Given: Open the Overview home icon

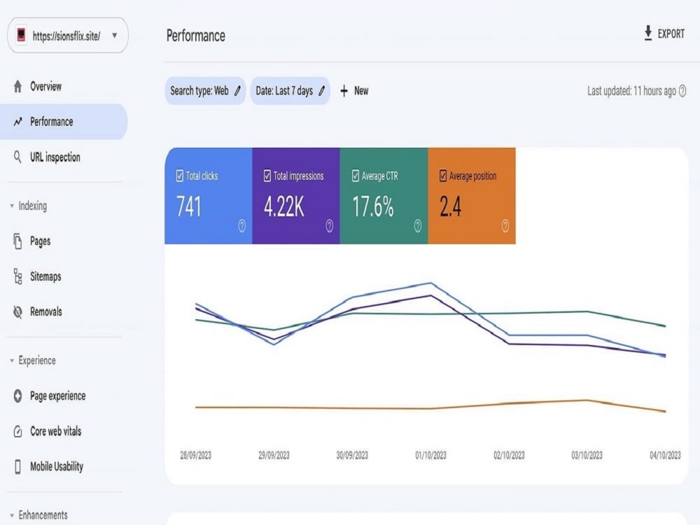Looking at the screenshot, I should click(x=18, y=86).
